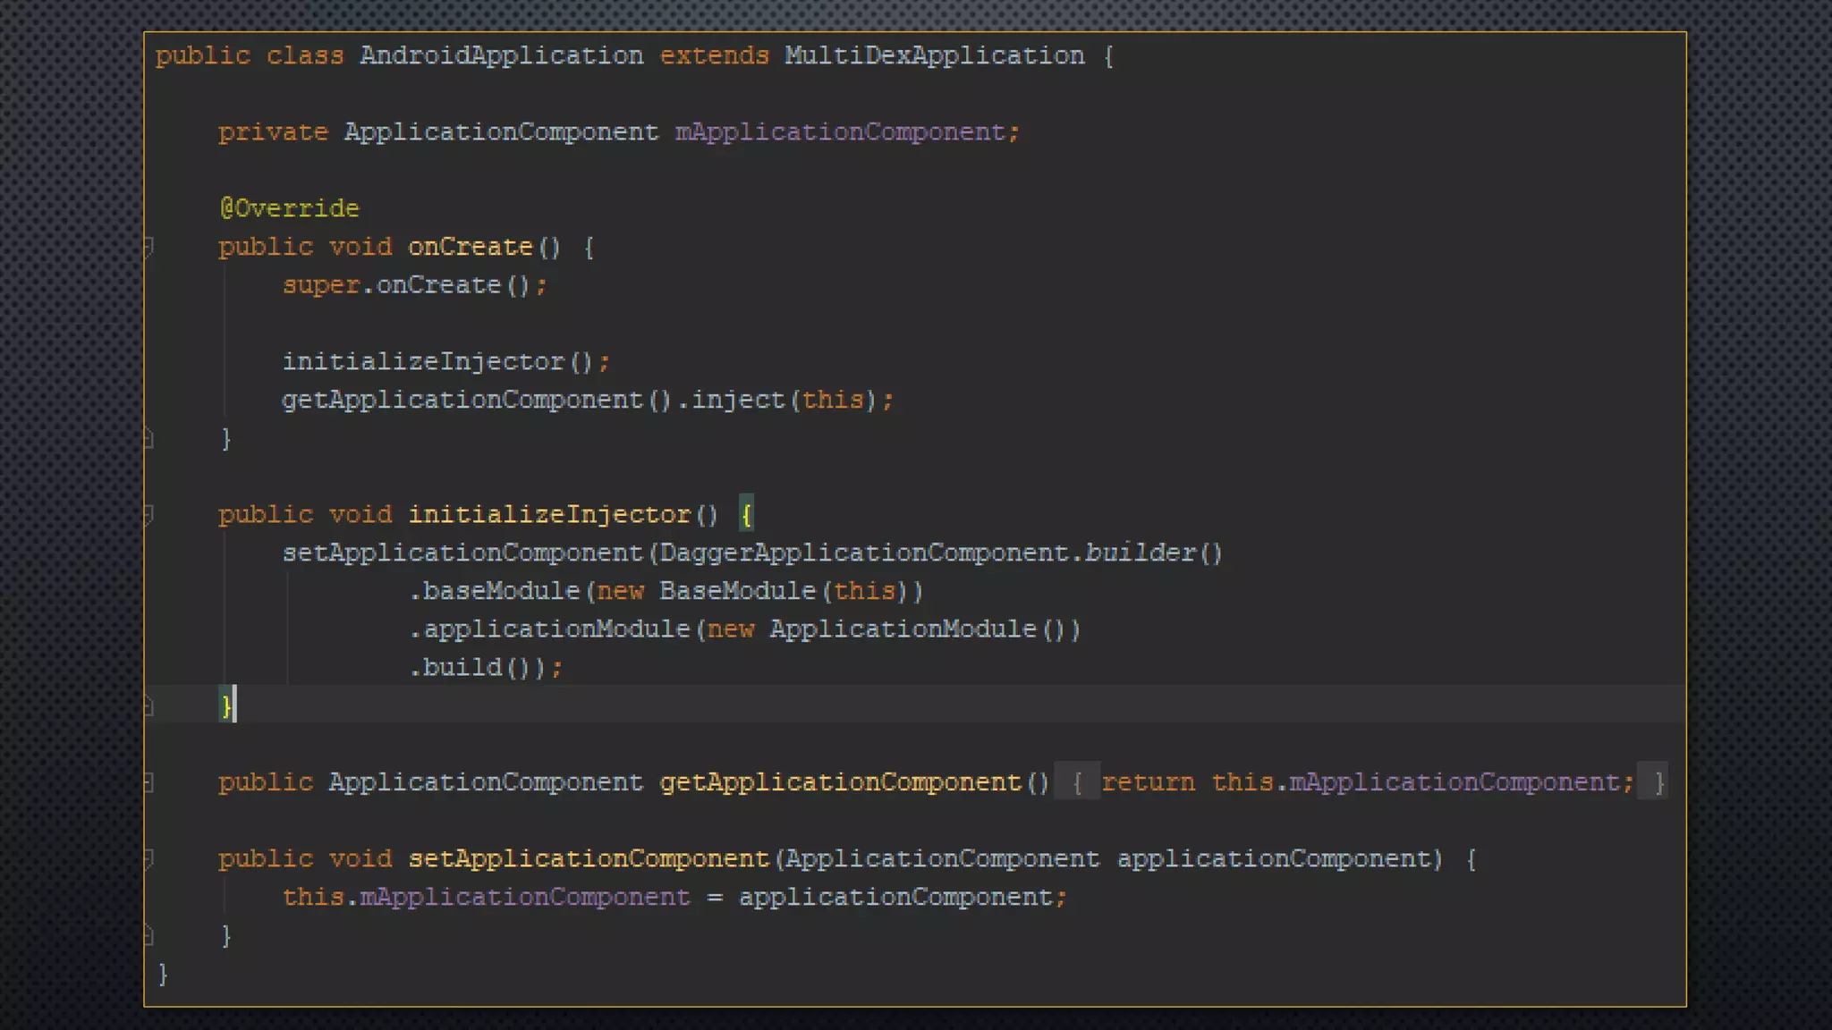Click the initializeInjector method name in declaration

(549, 514)
